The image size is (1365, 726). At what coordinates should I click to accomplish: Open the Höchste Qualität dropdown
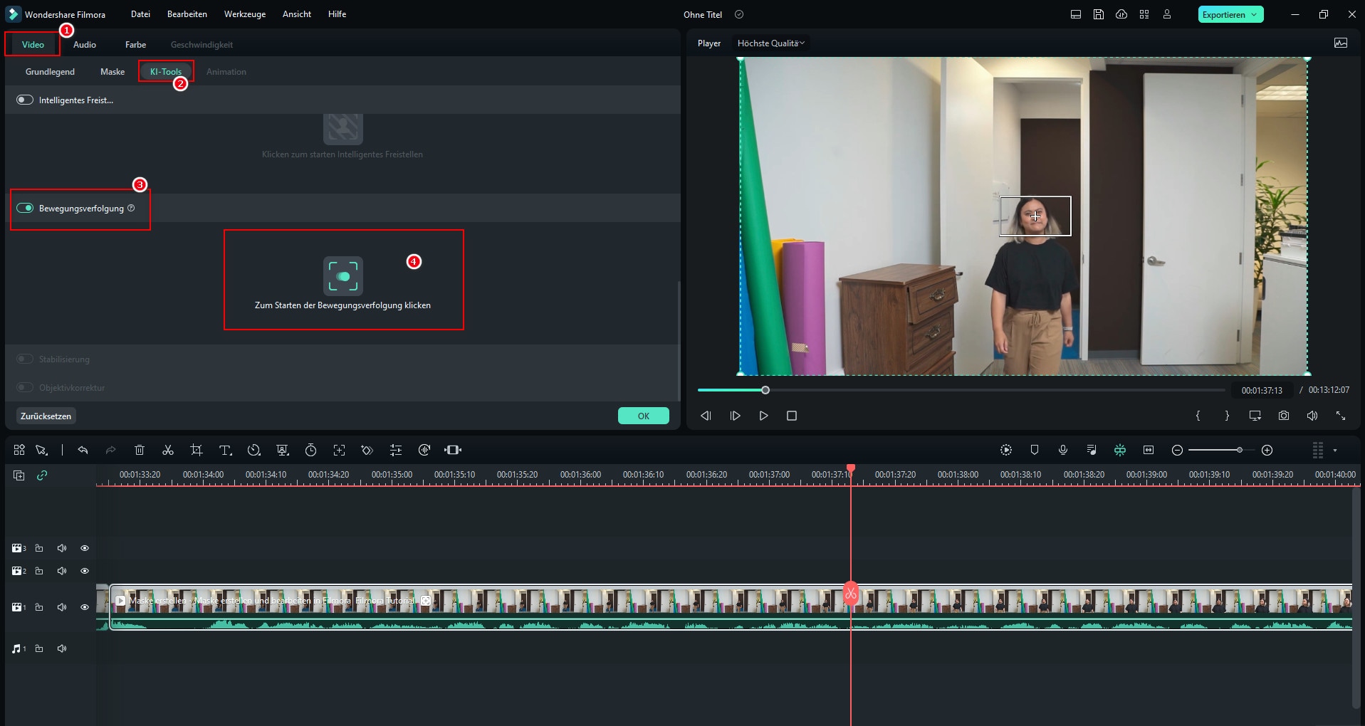pyautogui.click(x=771, y=43)
